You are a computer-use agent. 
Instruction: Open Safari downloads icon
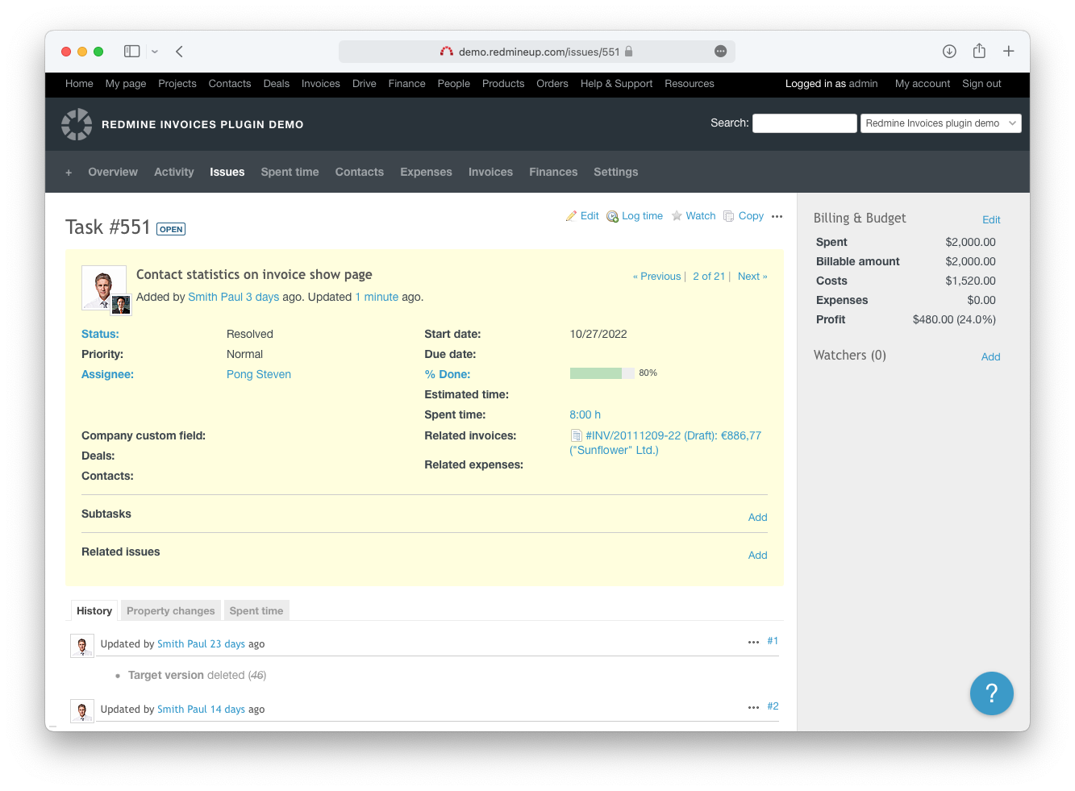pos(949,52)
